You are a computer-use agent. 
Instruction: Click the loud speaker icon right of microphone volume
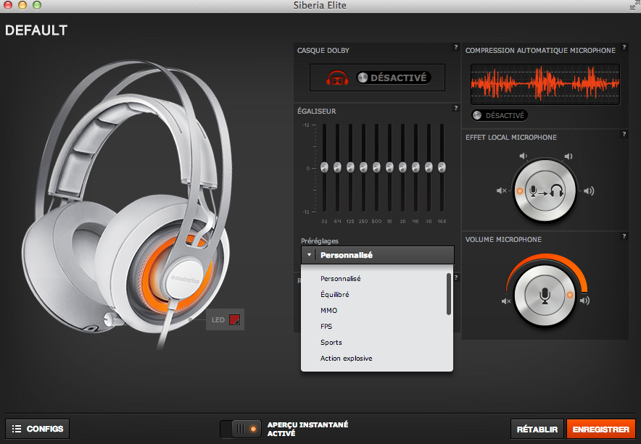pyautogui.click(x=584, y=301)
